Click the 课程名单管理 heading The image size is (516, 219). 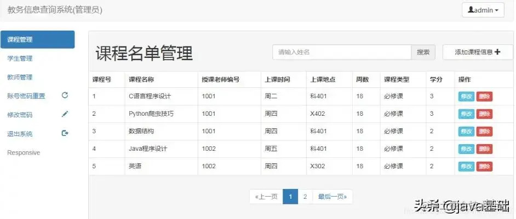click(x=144, y=53)
